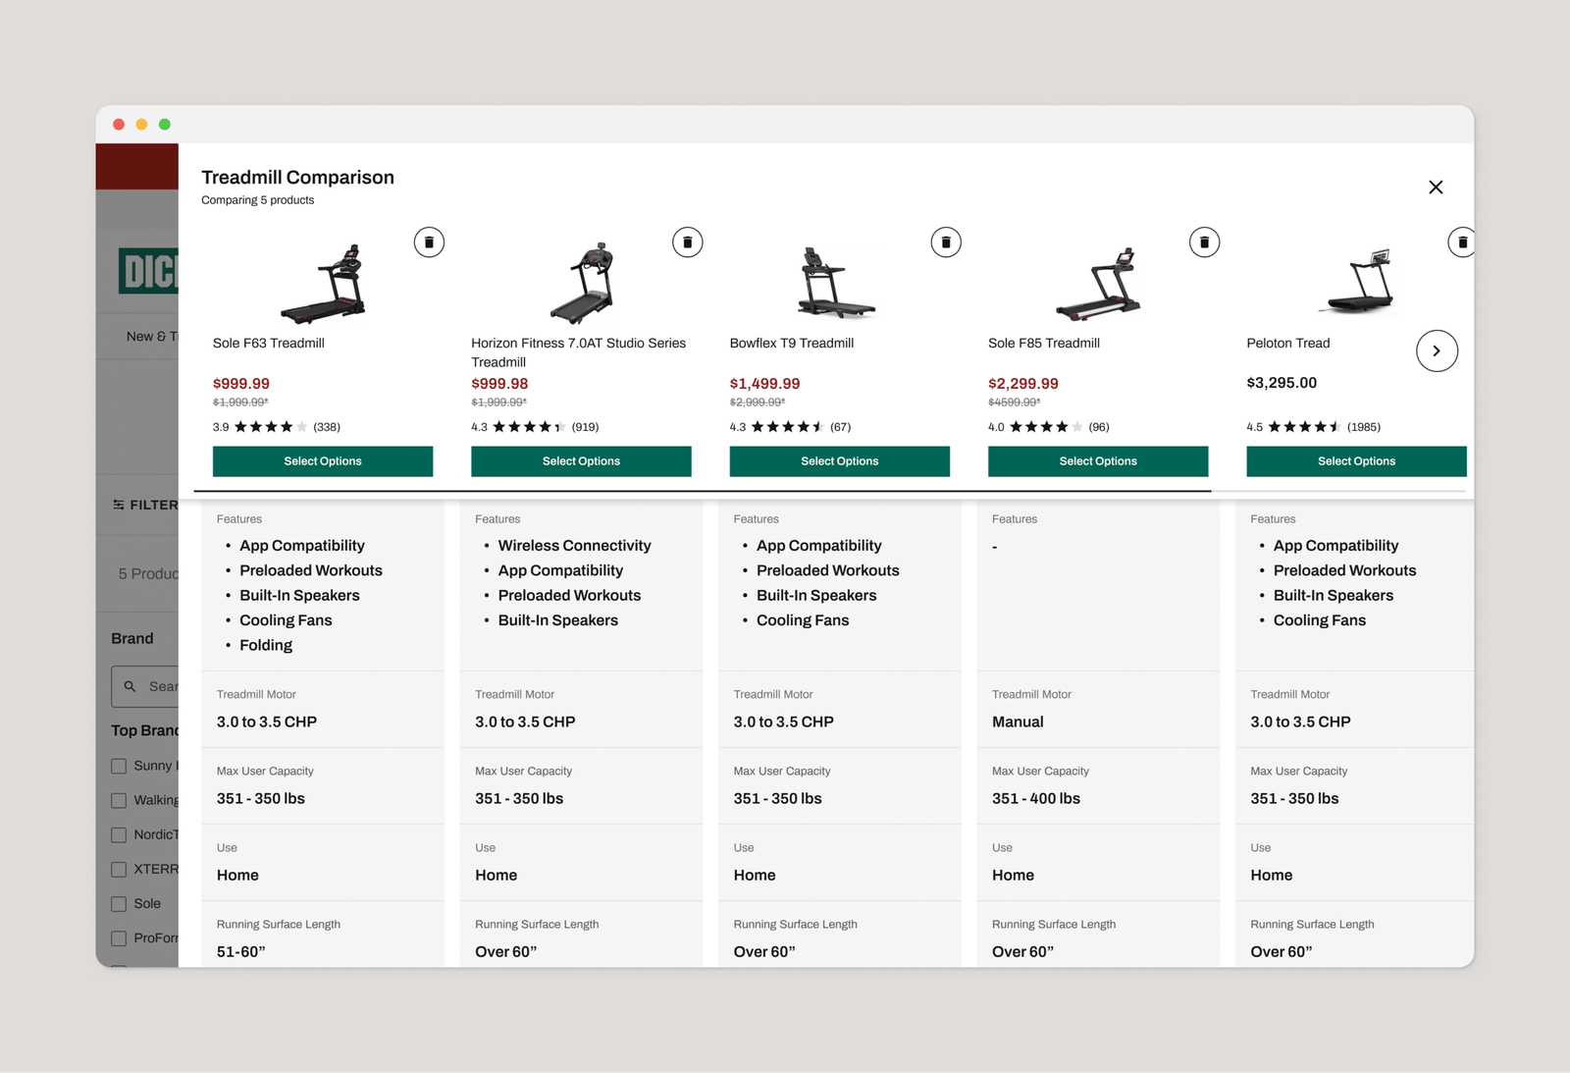
Task: Check the Sole brand checkbox
Action: click(119, 904)
